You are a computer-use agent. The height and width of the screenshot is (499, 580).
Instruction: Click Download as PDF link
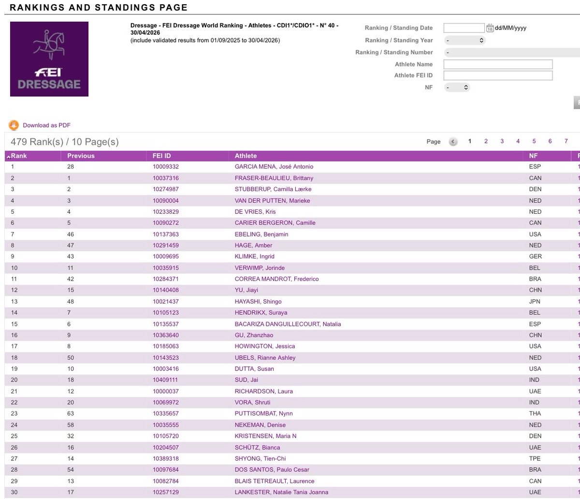tap(46, 125)
